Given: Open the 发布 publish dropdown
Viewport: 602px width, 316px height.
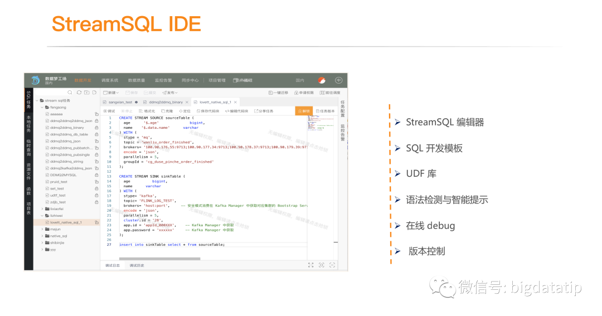Looking at the screenshot, I should (169, 93).
